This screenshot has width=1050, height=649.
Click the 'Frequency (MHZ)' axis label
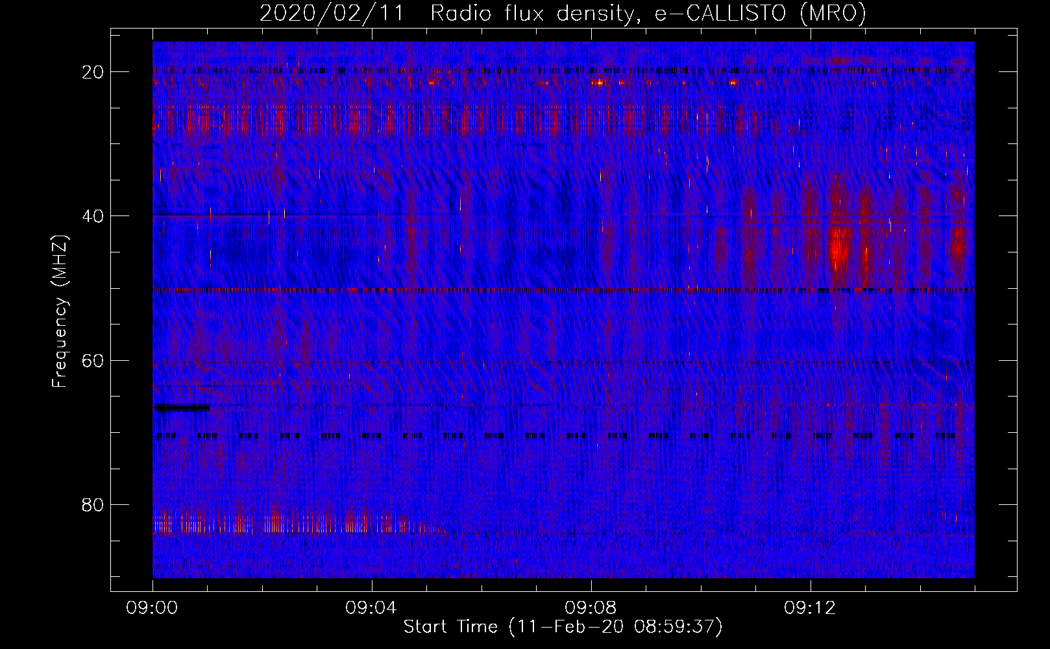coord(60,312)
